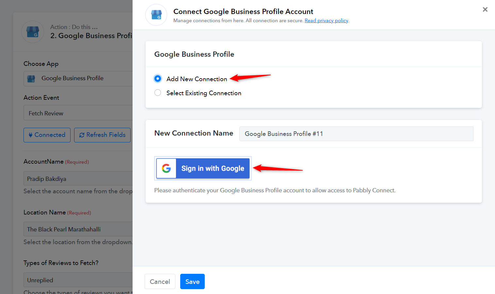Open the AccountName dropdown showing Pradip Bakdiya

[78, 179]
